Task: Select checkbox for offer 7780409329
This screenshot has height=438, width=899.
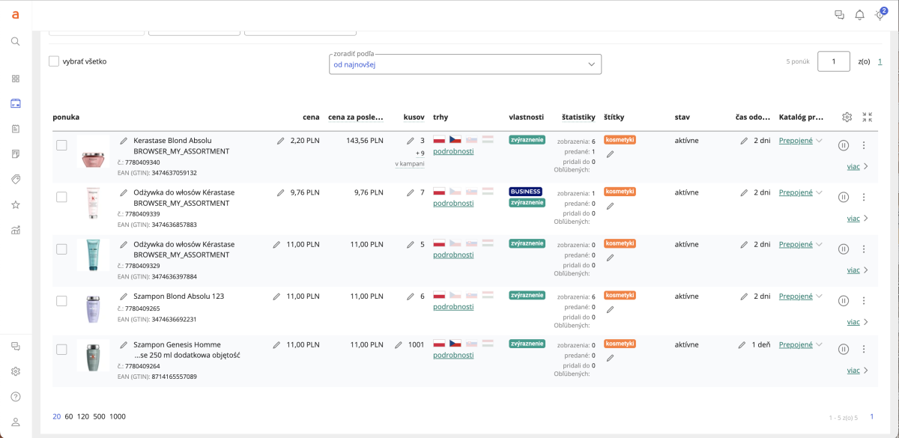Action: pyautogui.click(x=62, y=249)
